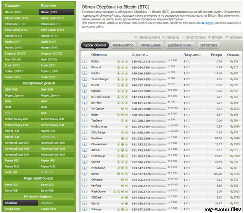Image resolution: width=244 pixels, height=213 pixels.
Task: Click info icon in Турбина row
Action: (x=85, y=120)
